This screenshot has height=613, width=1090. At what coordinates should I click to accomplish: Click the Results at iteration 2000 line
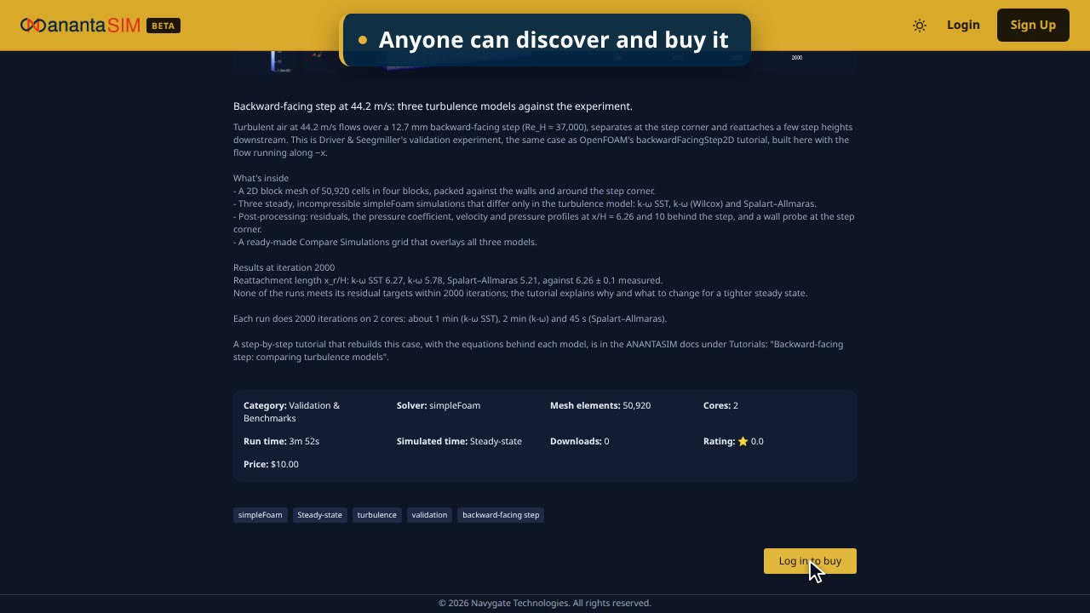[x=284, y=267]
